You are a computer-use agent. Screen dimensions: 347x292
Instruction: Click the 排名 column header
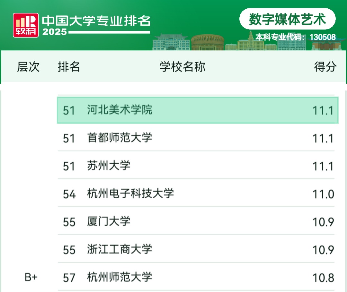point(69,67)
